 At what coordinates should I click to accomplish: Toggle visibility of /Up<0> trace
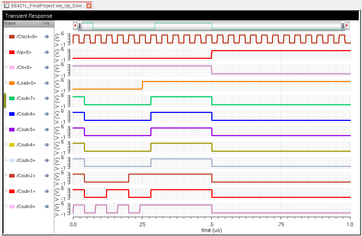tap(47, 52)
